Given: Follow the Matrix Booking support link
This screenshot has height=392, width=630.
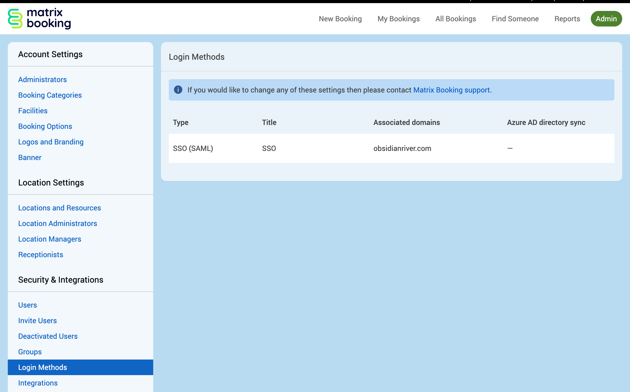Looking at the screenshot, I should pos(452,90).
